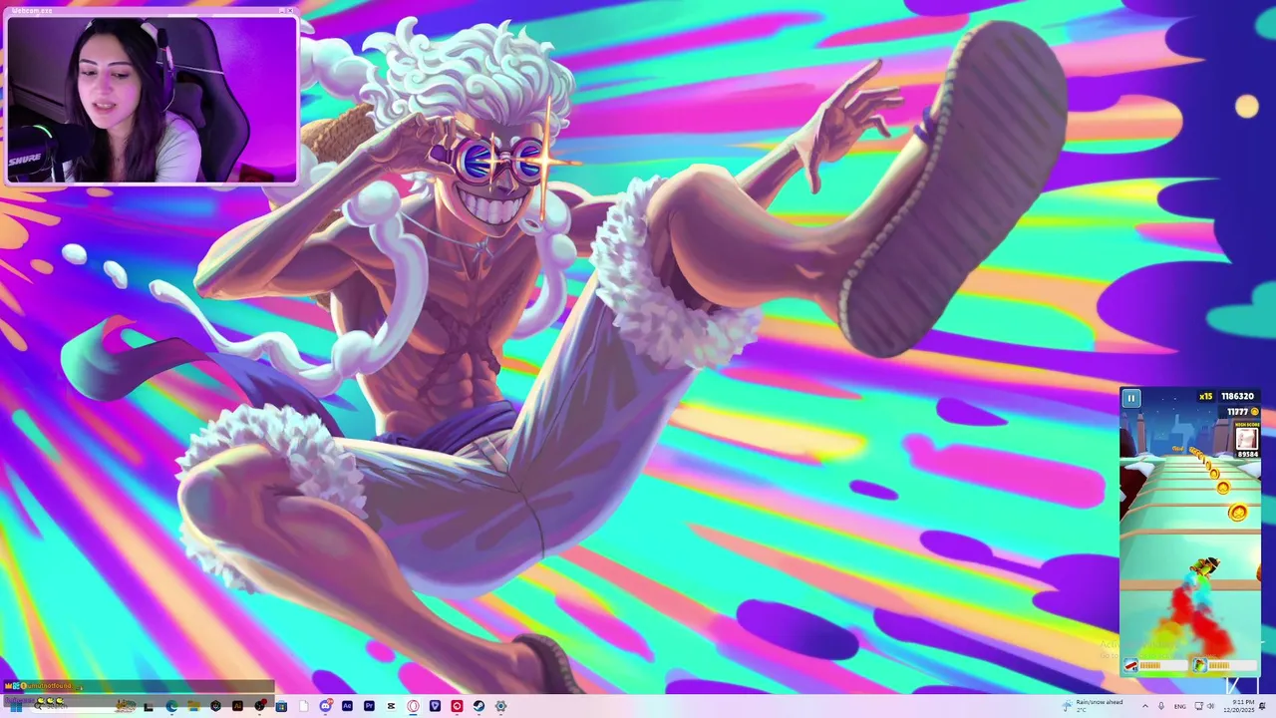Open File Explorer from the taskbar
Image resolution: width=1276 pixels, height=718 pixels.
point(193,707)
